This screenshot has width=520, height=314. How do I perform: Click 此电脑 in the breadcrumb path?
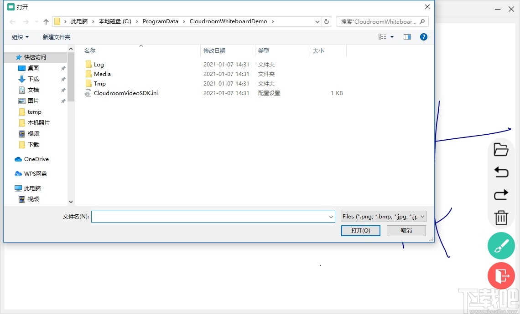[79, 21]
